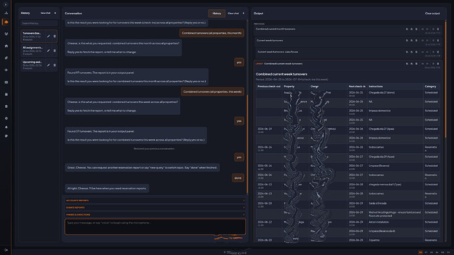
Task: Sort by the Previous check-out column header
Action: [269, 87]
